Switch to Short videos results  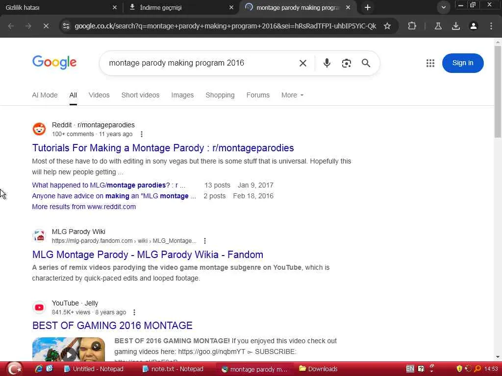click(140, 95)
